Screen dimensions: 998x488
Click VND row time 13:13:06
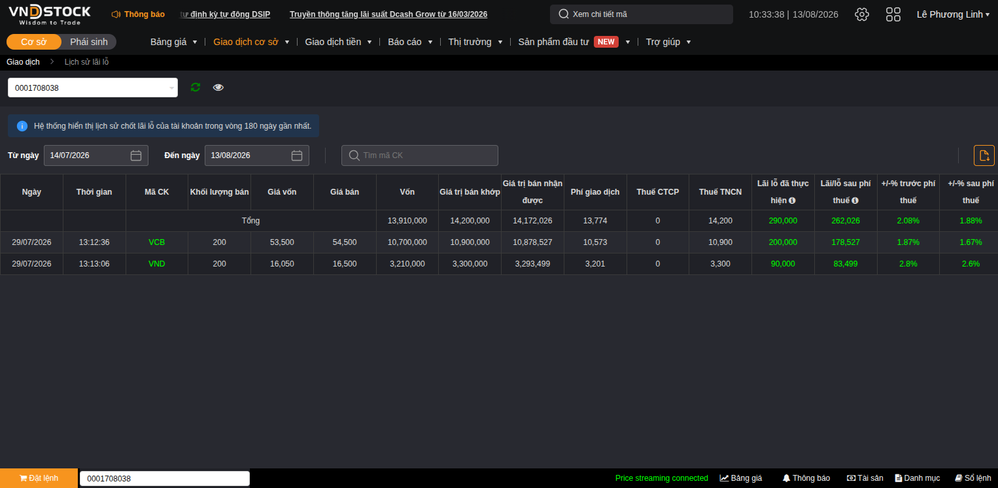[94, 264]
